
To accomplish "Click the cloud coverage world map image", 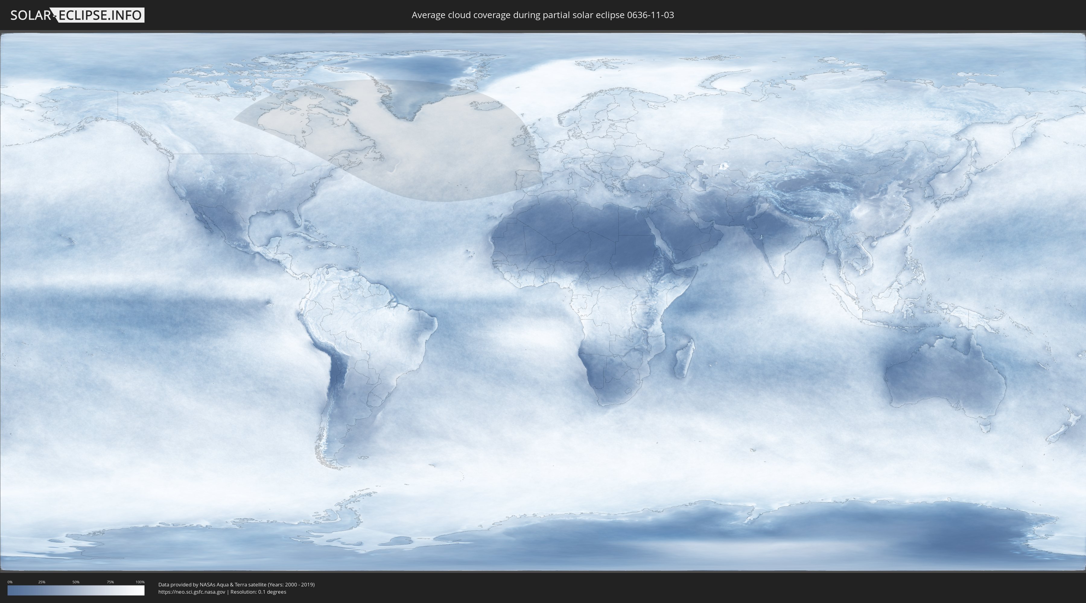I will pos(543,302).
